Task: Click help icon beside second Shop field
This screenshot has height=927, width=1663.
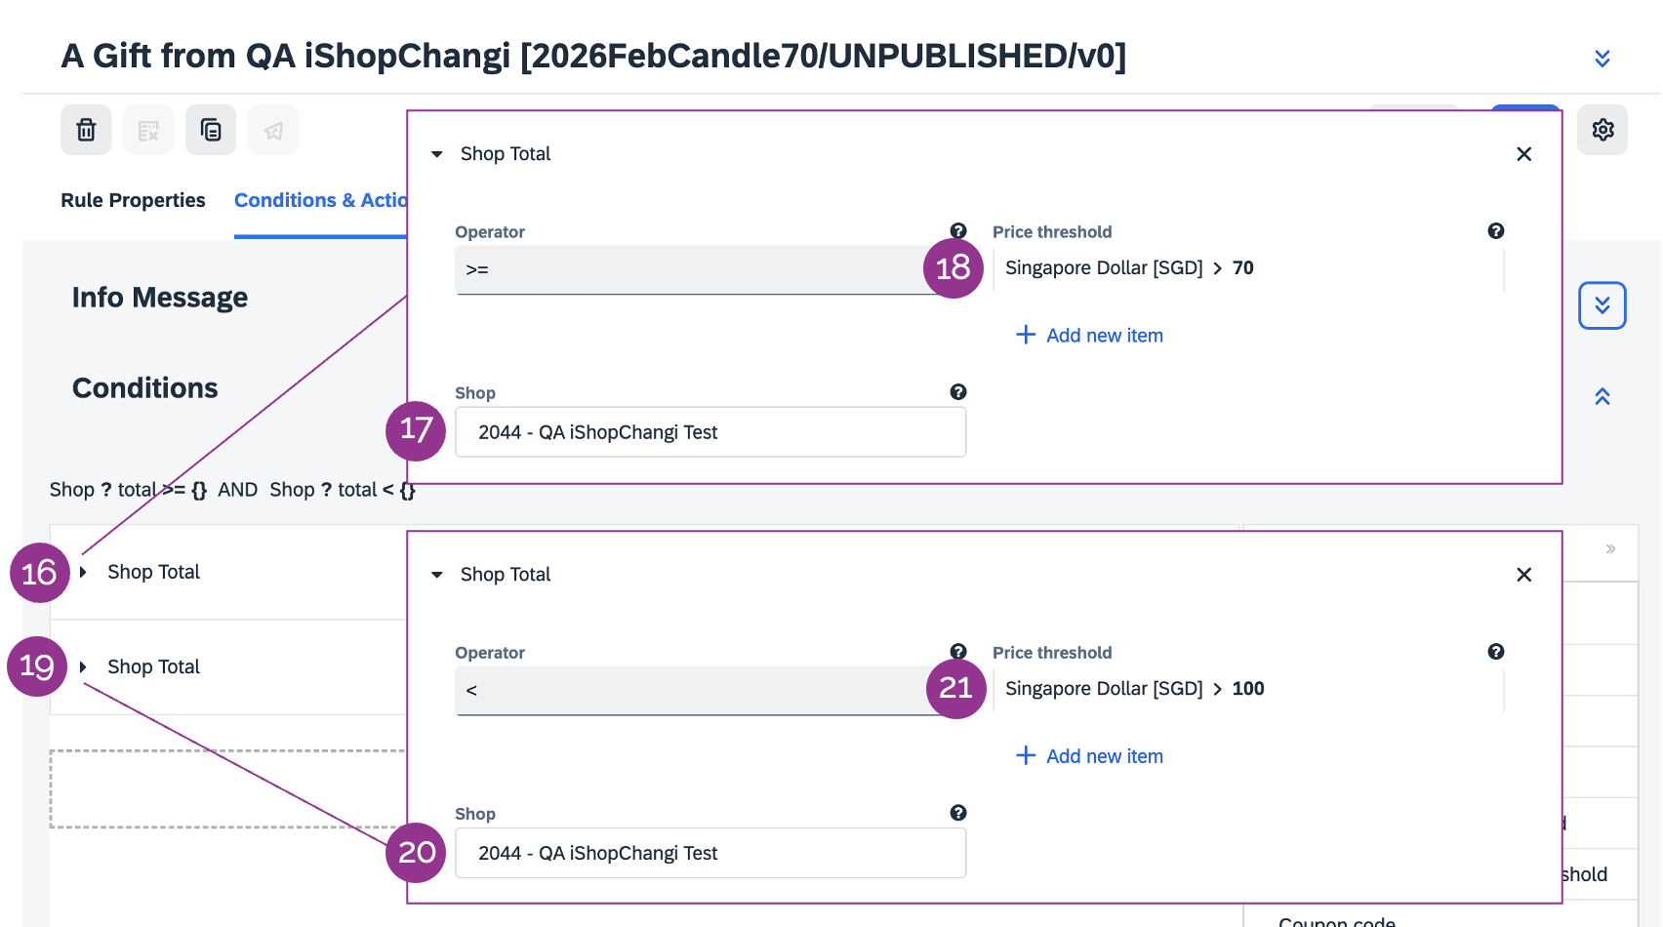Action: click(x=958, y=813)
